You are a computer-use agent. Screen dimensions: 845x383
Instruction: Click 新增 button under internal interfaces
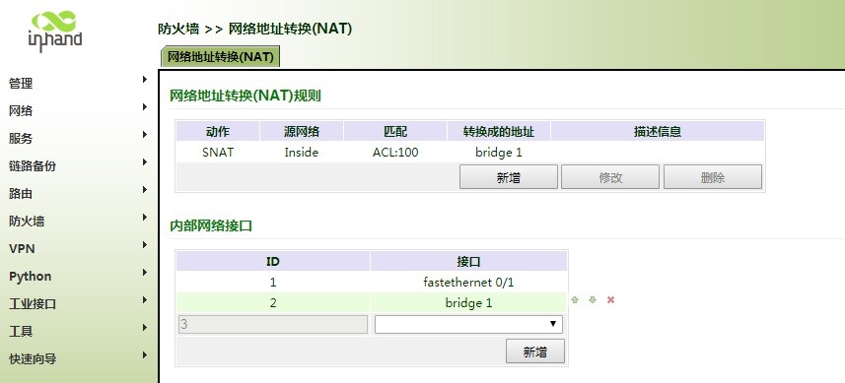535,351
